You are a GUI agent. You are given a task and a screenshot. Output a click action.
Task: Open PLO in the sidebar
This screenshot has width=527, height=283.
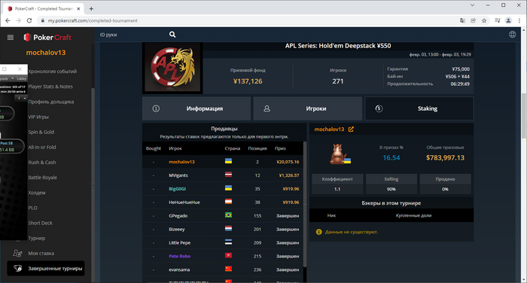click(32, 208)
